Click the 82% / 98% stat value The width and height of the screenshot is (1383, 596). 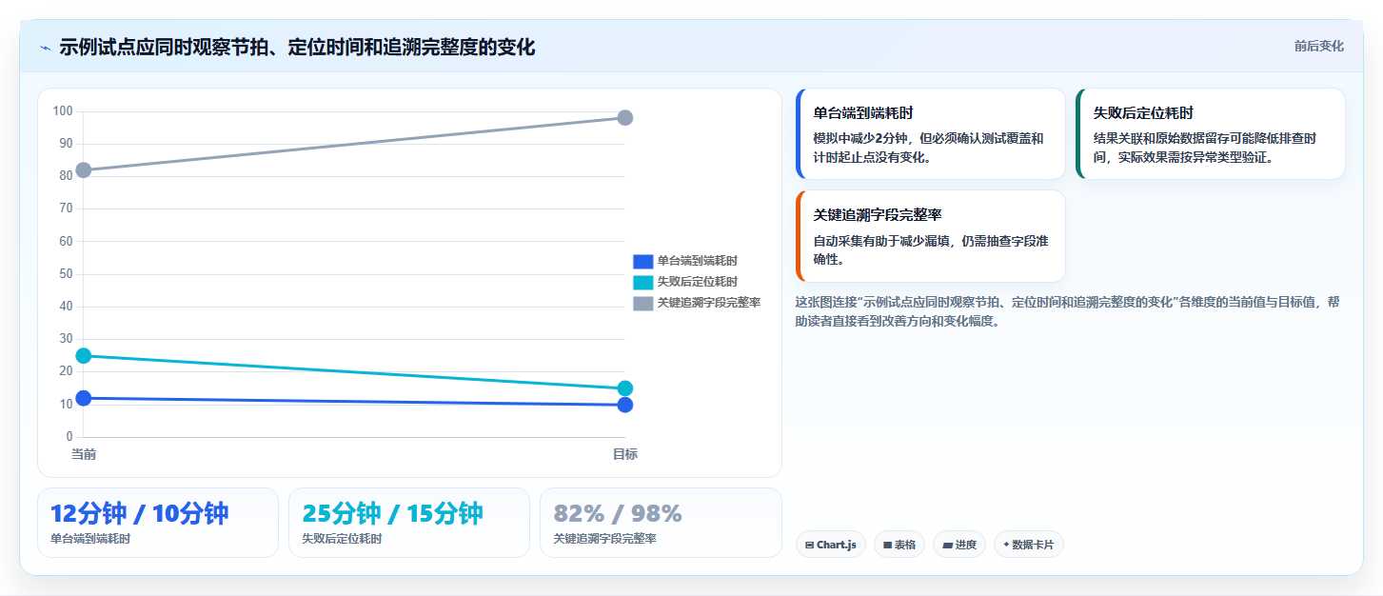pyautogui.click(x=618, y=513)
